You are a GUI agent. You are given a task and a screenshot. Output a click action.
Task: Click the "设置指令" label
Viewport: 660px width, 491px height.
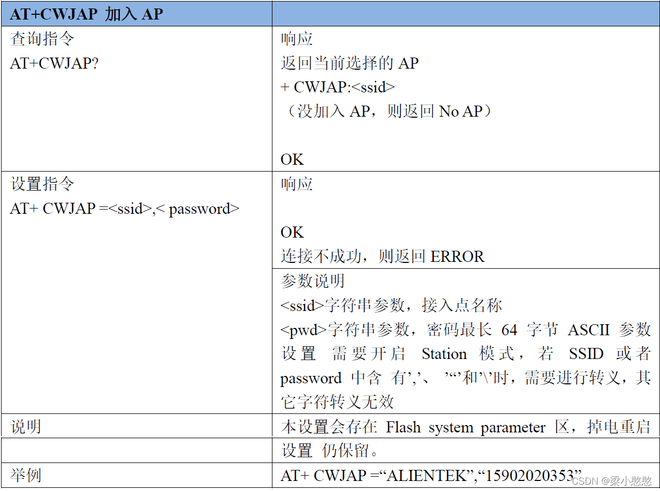point(42,184)
